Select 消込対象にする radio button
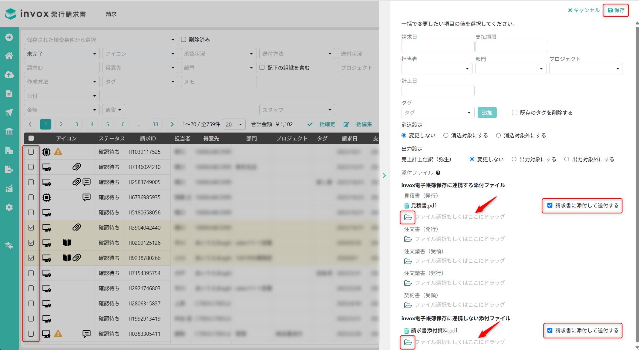 pyautogui.click(x=446, y=136)
